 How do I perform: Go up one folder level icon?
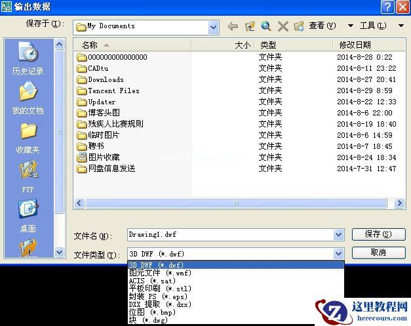[250, 26]
